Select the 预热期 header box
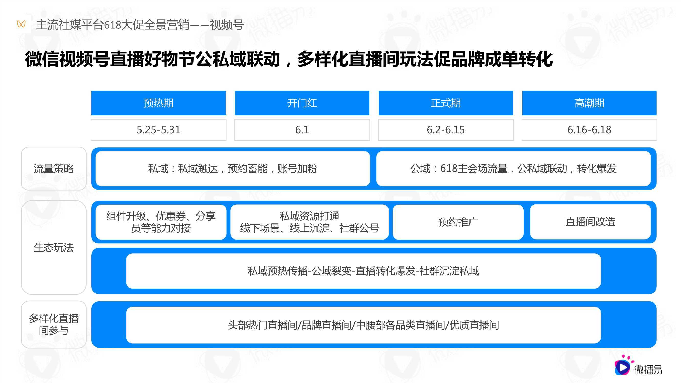The image size is (681, 383). (x=158, y=103)
